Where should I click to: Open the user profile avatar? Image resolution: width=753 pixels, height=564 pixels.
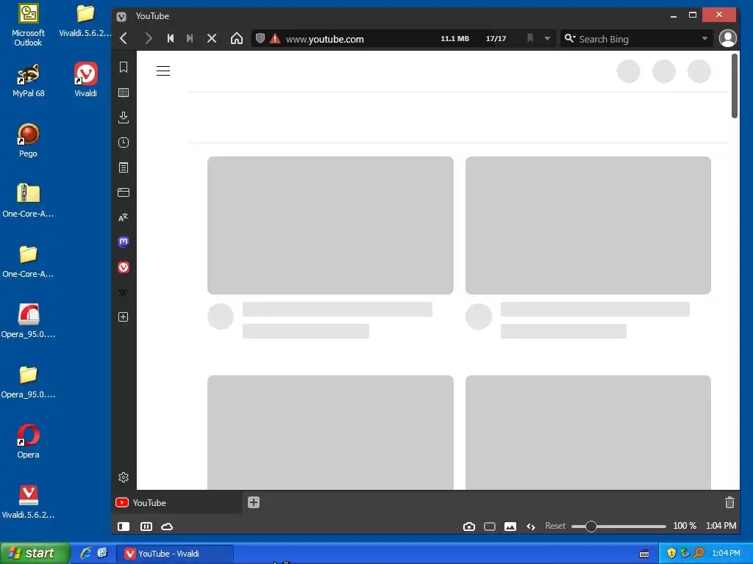point(727,38)
